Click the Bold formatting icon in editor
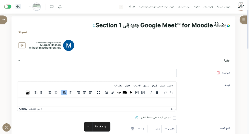249x134 pixels. [157, 93]
